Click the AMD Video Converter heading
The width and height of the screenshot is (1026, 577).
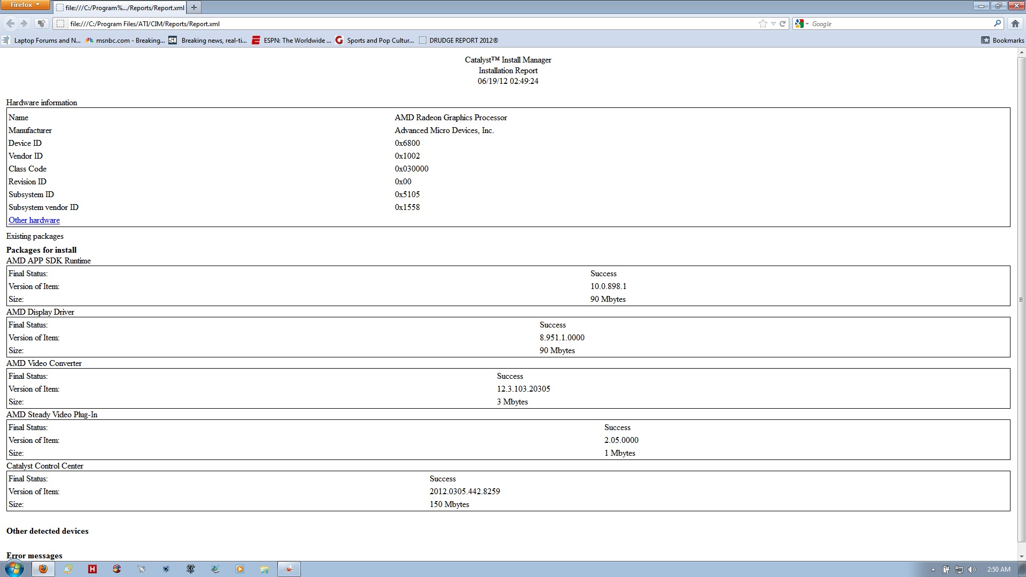click(x=44, y=363)
